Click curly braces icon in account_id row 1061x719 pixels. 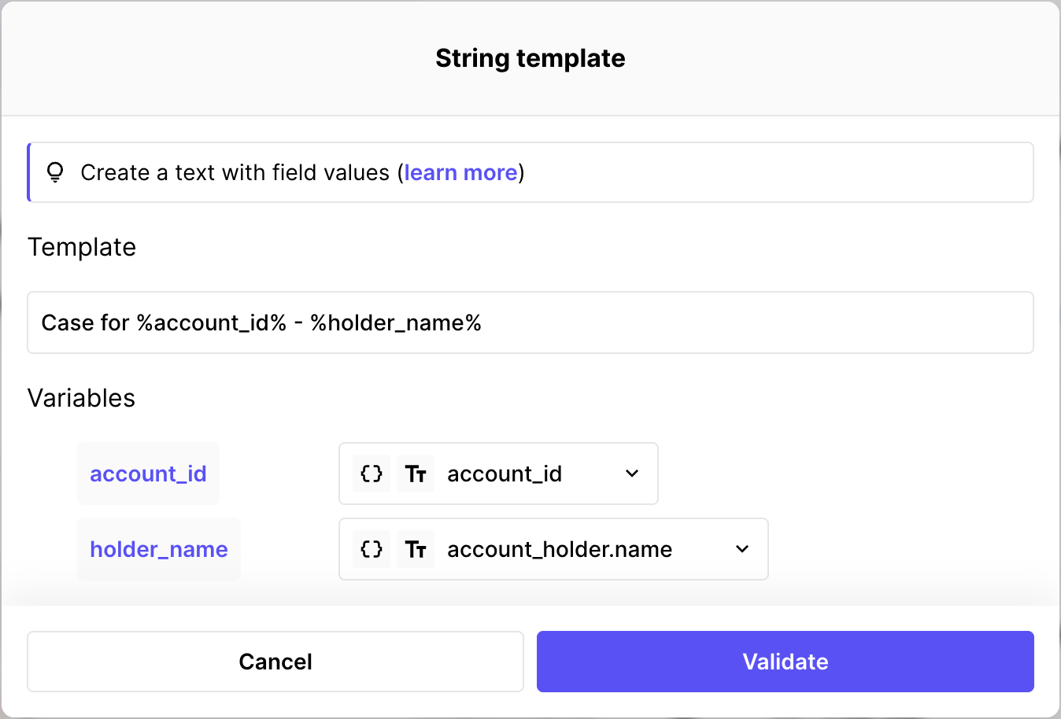point(372,474)
